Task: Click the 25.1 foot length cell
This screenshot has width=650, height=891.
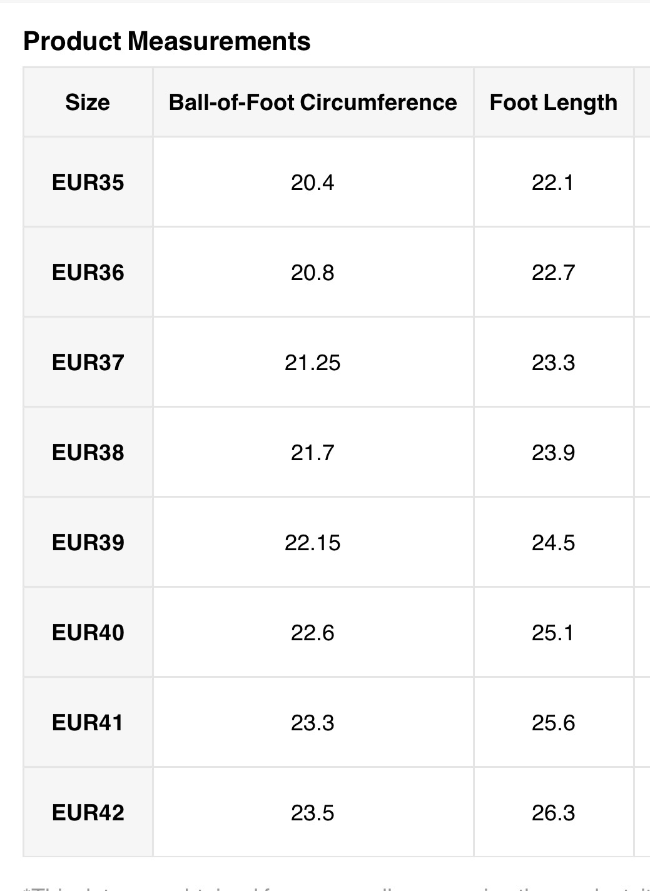Action: 553,633
